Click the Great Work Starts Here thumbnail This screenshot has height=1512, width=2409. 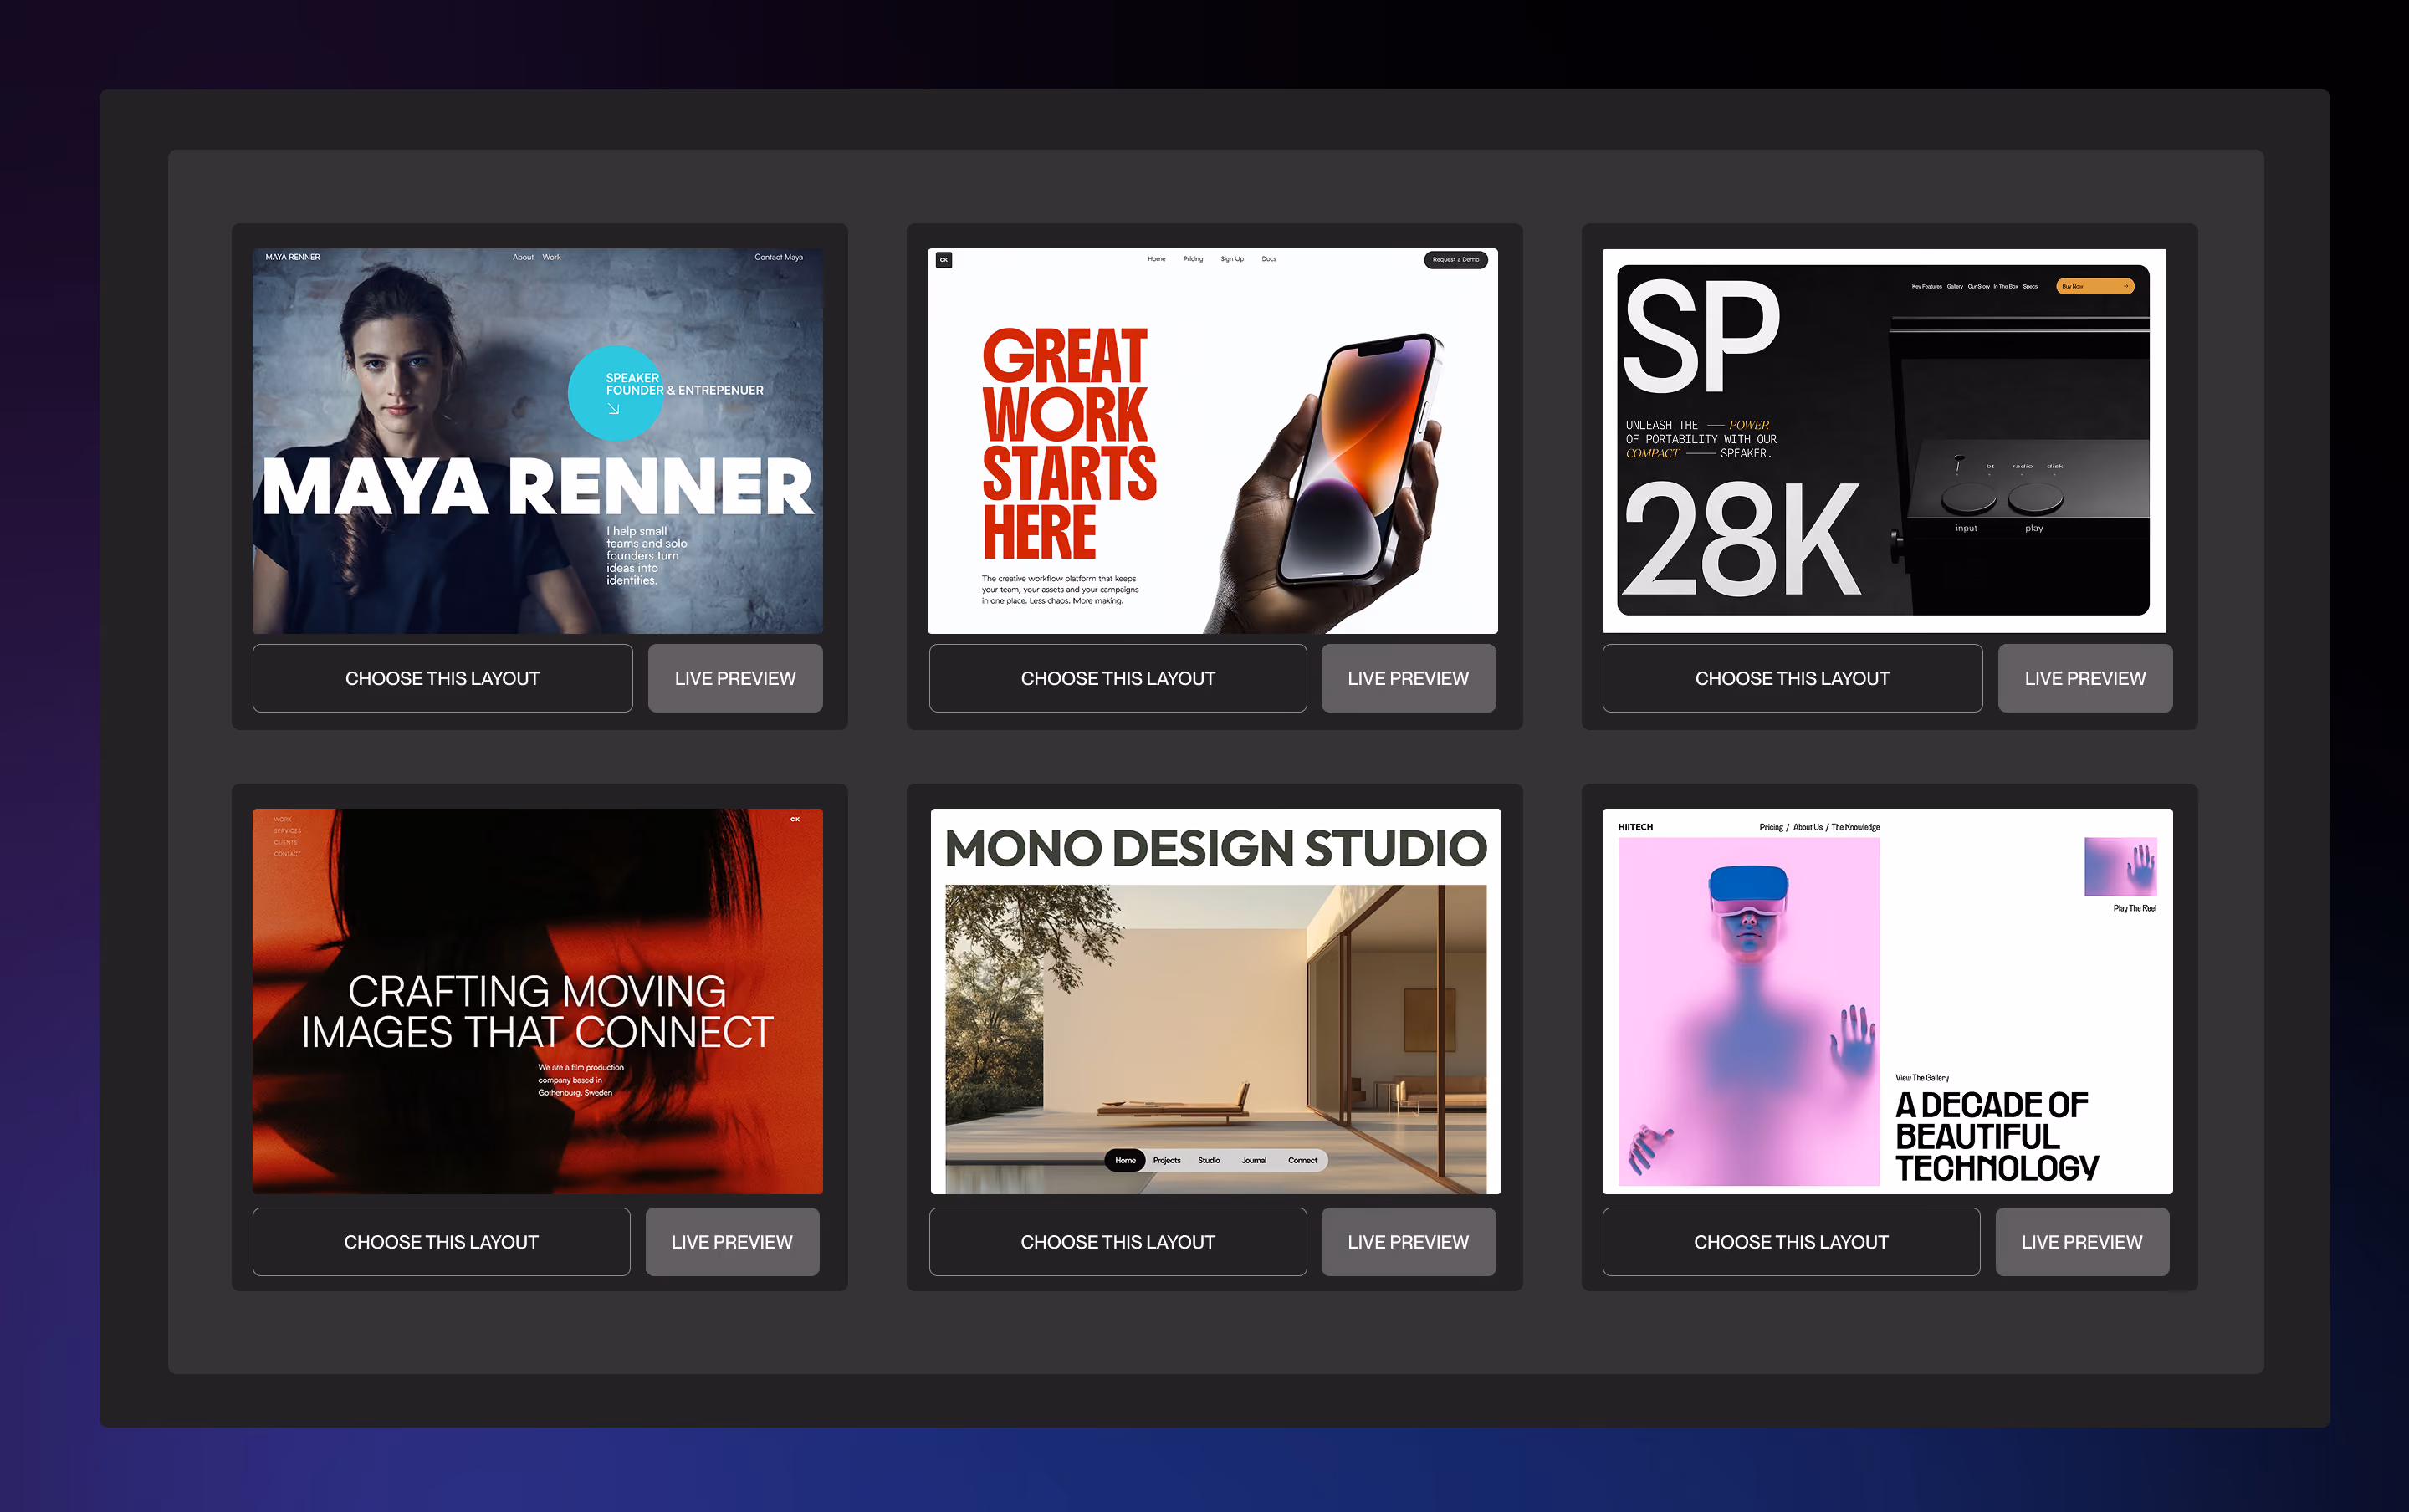(1212, 441)
